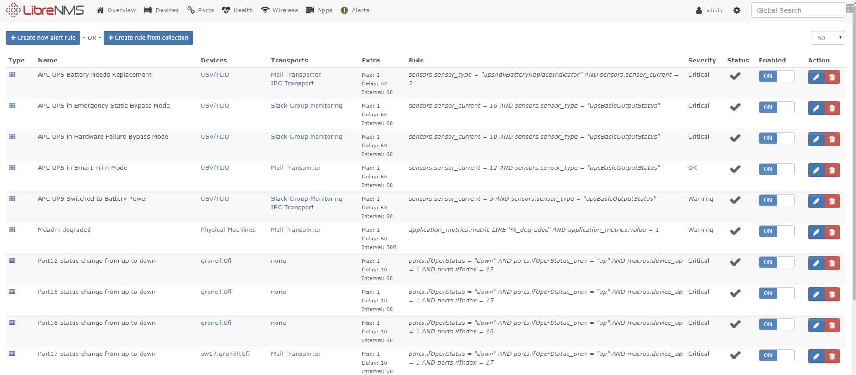Switch off the Port16 status change rule
This screenshot has height=375, width=856.
point(777,324)
